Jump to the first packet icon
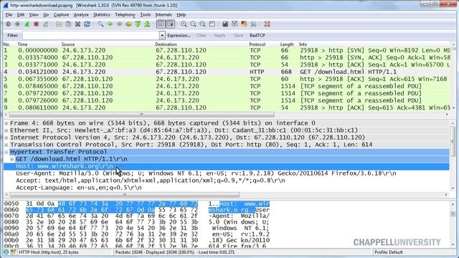 pyautogui.click(x=138, y=24)
